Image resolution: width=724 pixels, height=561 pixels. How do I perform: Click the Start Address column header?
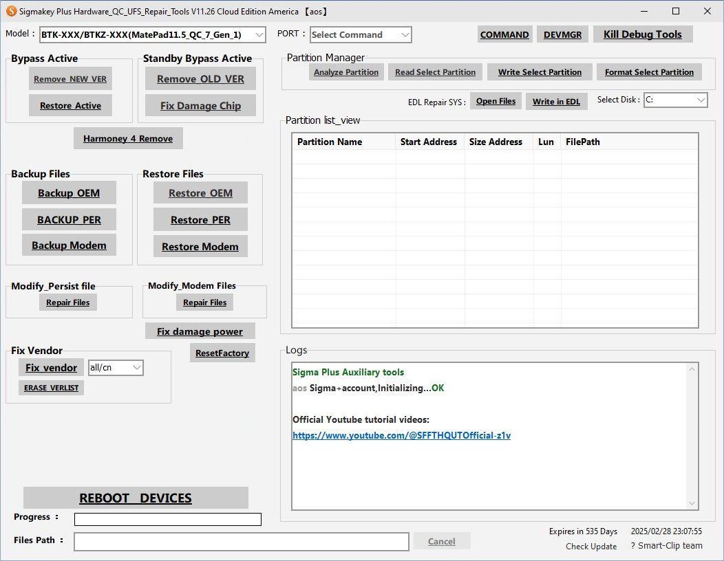429,142
